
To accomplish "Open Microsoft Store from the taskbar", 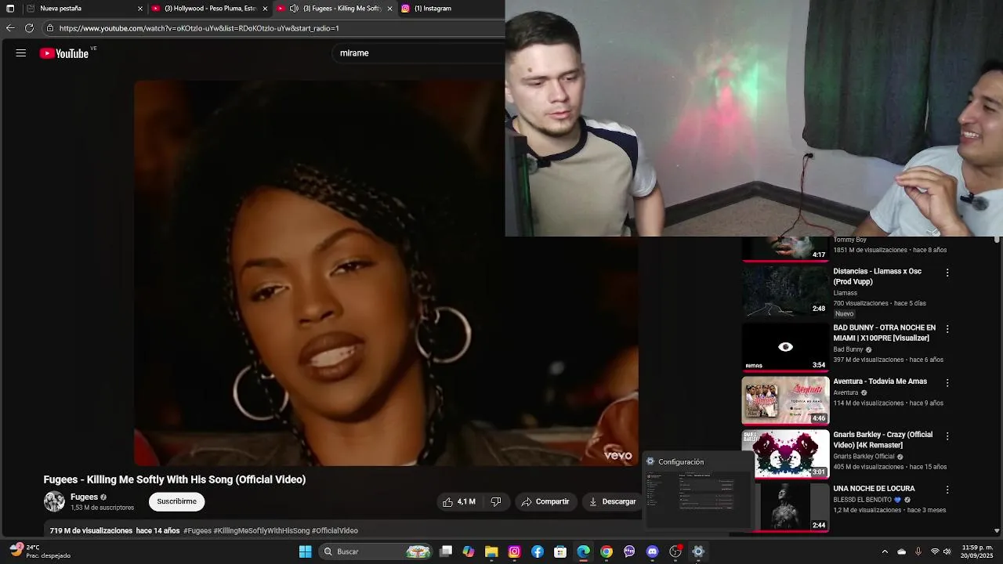I will pyautogui.click(x=560, y=551).
